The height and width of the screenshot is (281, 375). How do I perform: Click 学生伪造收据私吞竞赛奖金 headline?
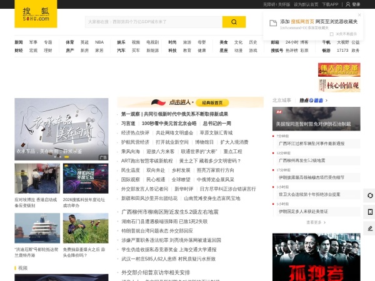point(169,249)
